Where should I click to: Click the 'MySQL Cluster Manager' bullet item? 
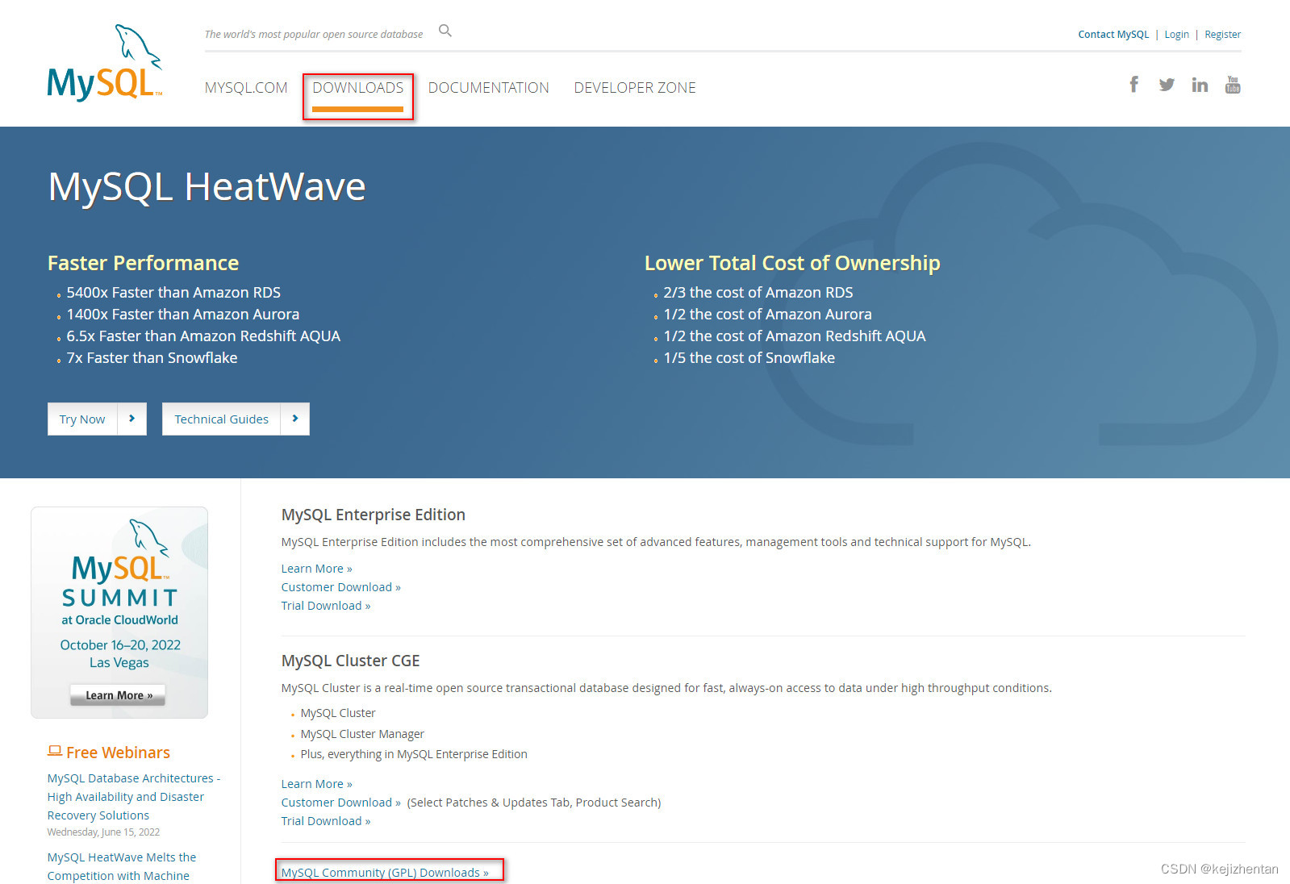pos(362,734)
